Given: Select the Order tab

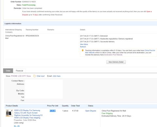Looking at the screenshot, I should (x=8, y=71).
